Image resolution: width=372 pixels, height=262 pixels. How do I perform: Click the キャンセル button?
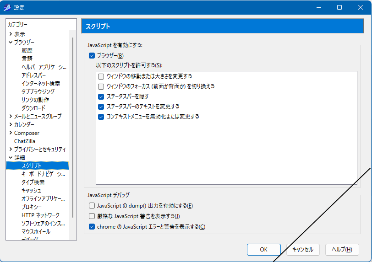303,250
